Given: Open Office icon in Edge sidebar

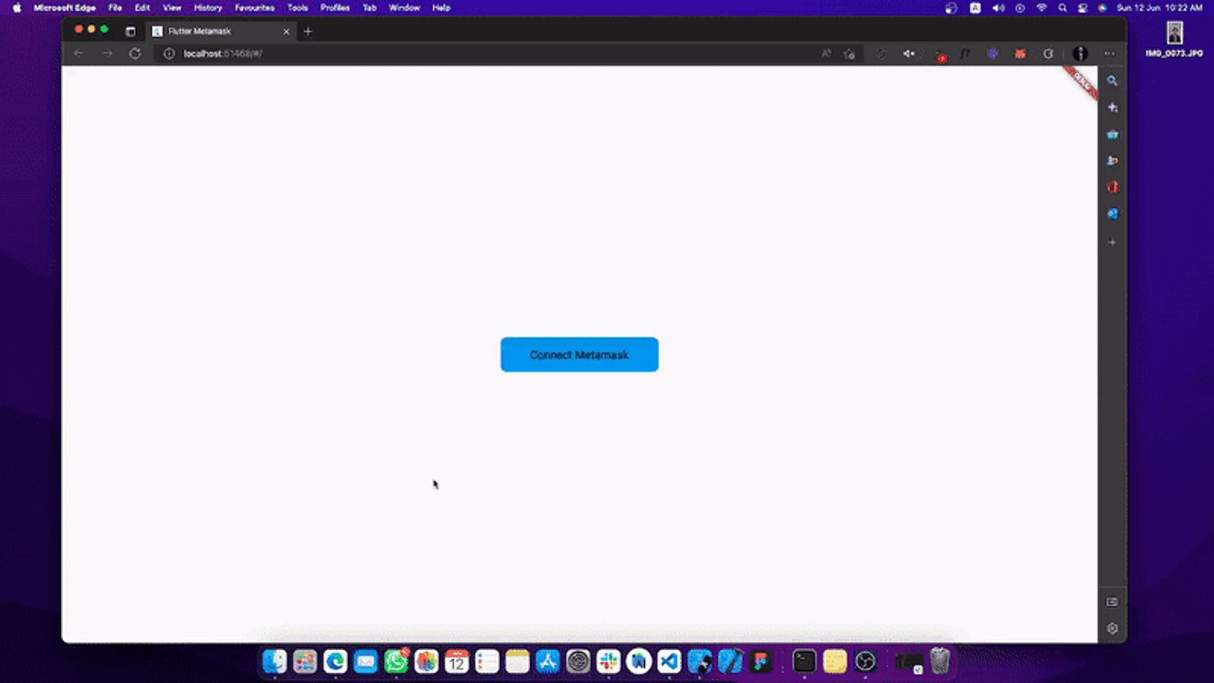Looking at the screenshot, I should pos(1112,187).
